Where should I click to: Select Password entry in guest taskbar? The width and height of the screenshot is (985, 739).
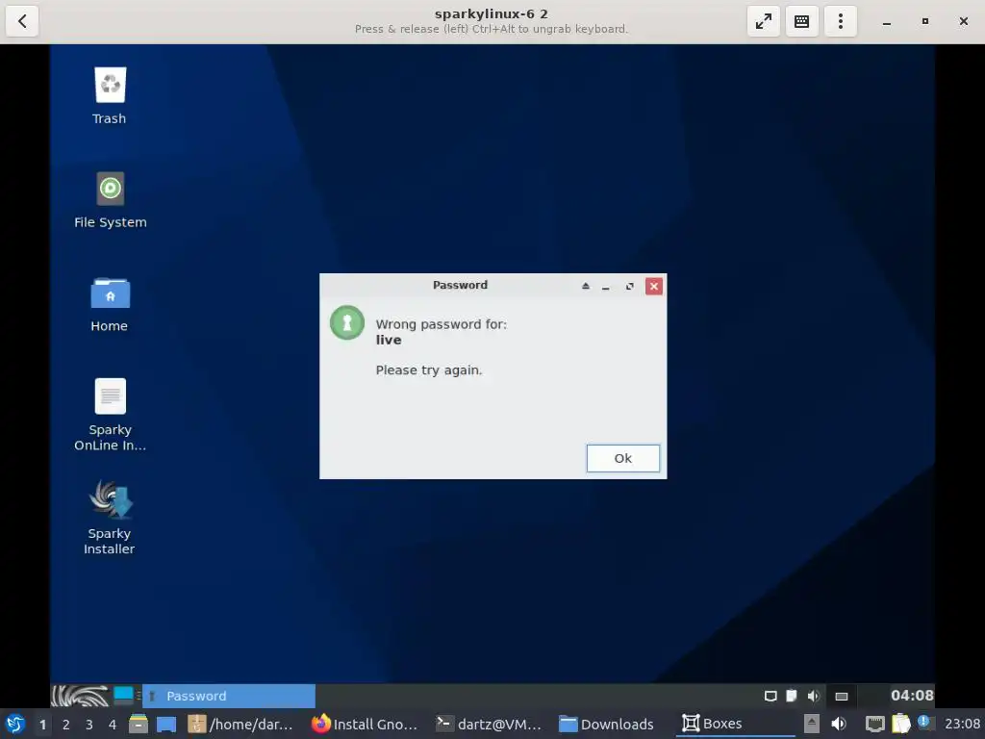229,696
